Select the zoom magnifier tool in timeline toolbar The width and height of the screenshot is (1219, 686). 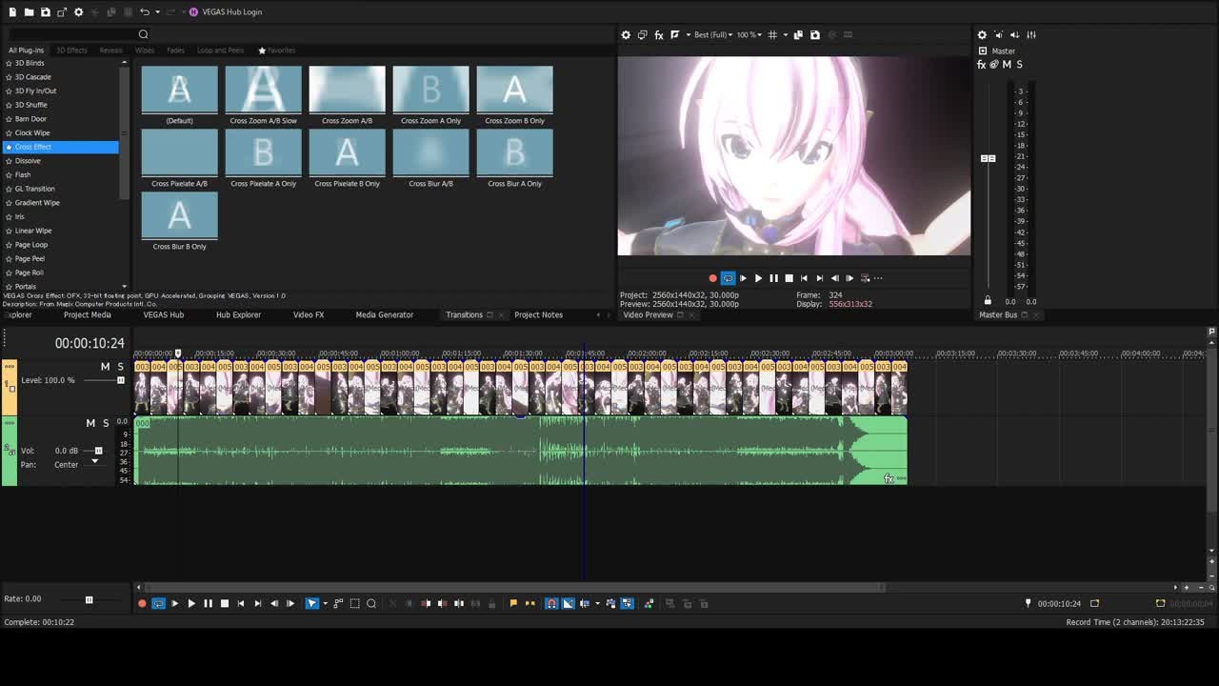pyautogui.click(x=371, y=603)
